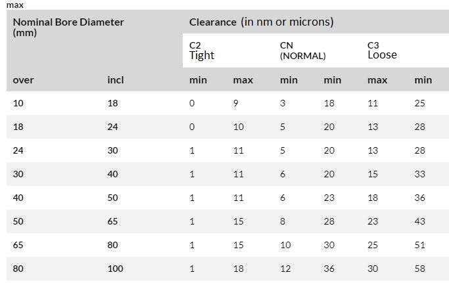Viewport: 449px width, 283px height.
Task: Click the 'incl' subheader cell
Action: (115, 80)
